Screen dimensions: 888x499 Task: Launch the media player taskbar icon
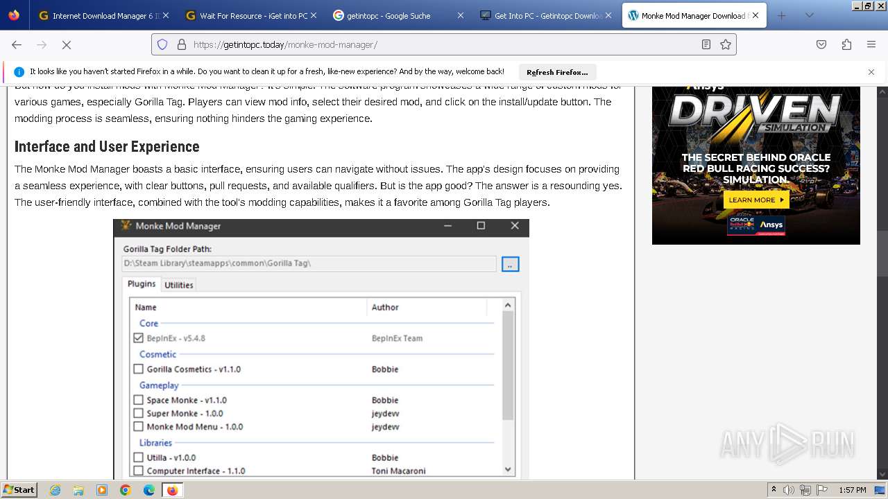tap(102, 490)
